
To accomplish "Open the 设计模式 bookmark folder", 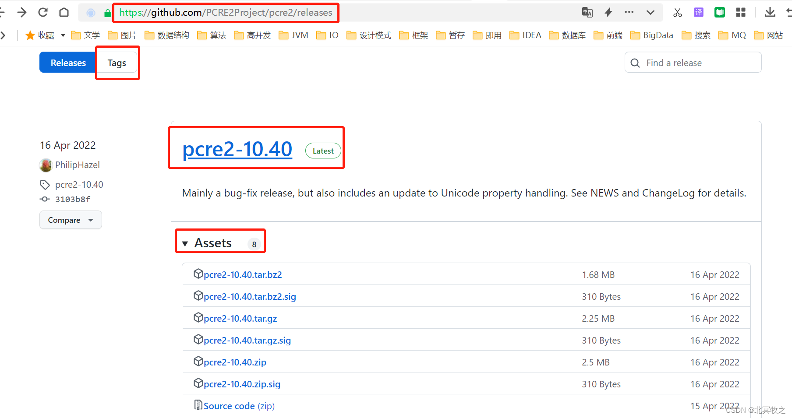I will coord(369,35).
